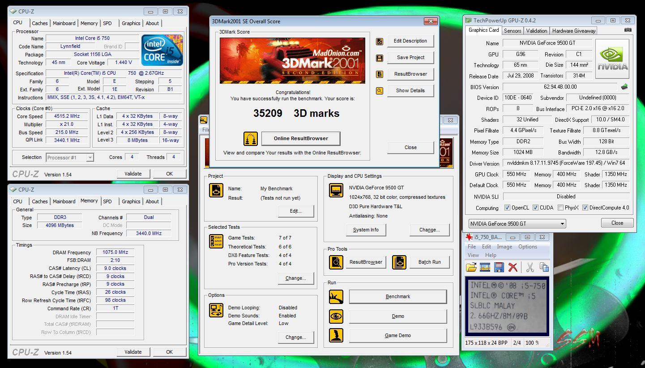Click the copy icon in the image viewer toolbar

coord(544,267)
